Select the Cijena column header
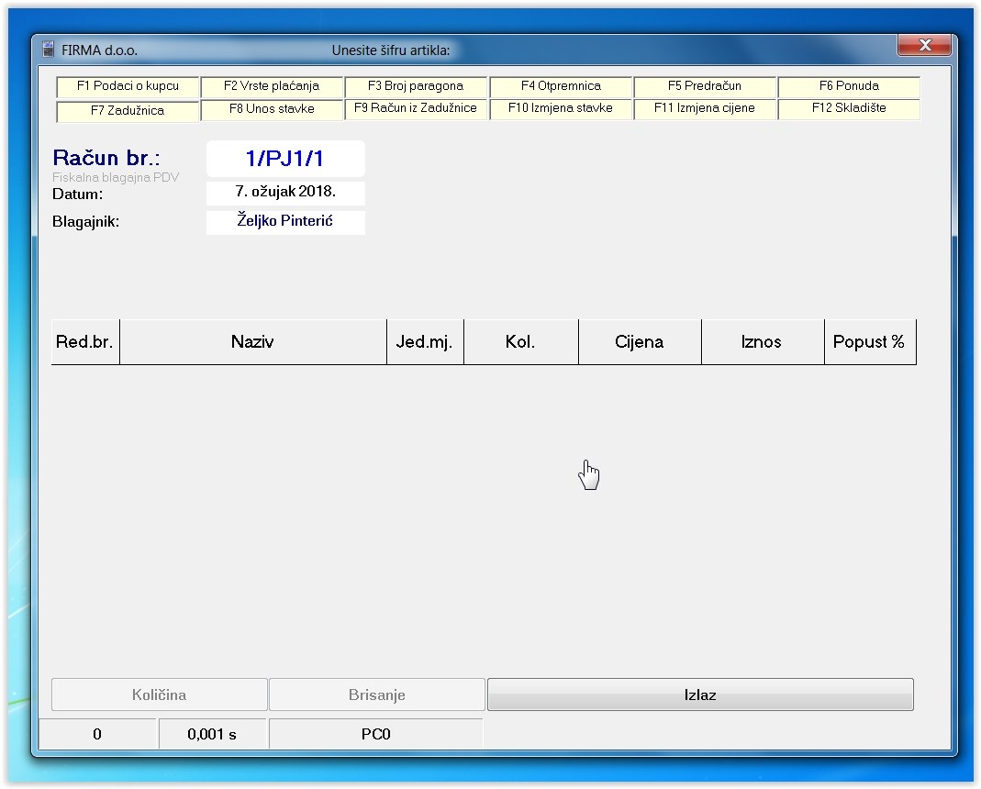 click(640, 342)
